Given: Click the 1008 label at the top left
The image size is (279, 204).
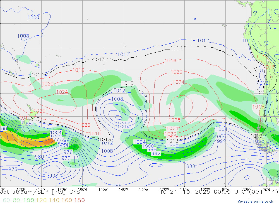Looking at the screenshot, I should click(33, 17).
